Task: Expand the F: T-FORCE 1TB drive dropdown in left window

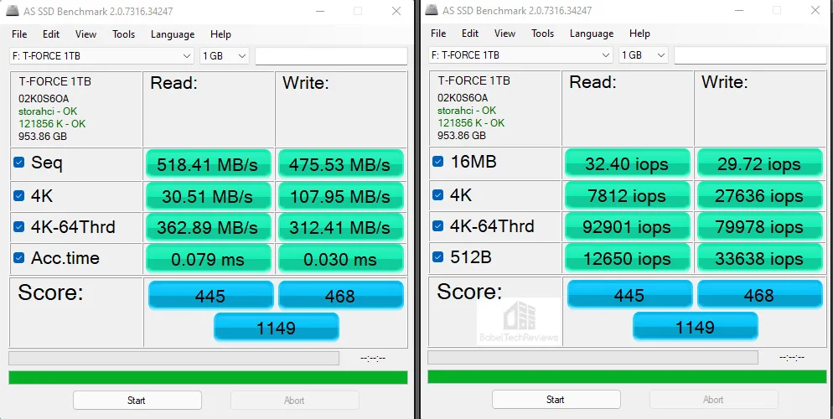Action: (101, 56)
